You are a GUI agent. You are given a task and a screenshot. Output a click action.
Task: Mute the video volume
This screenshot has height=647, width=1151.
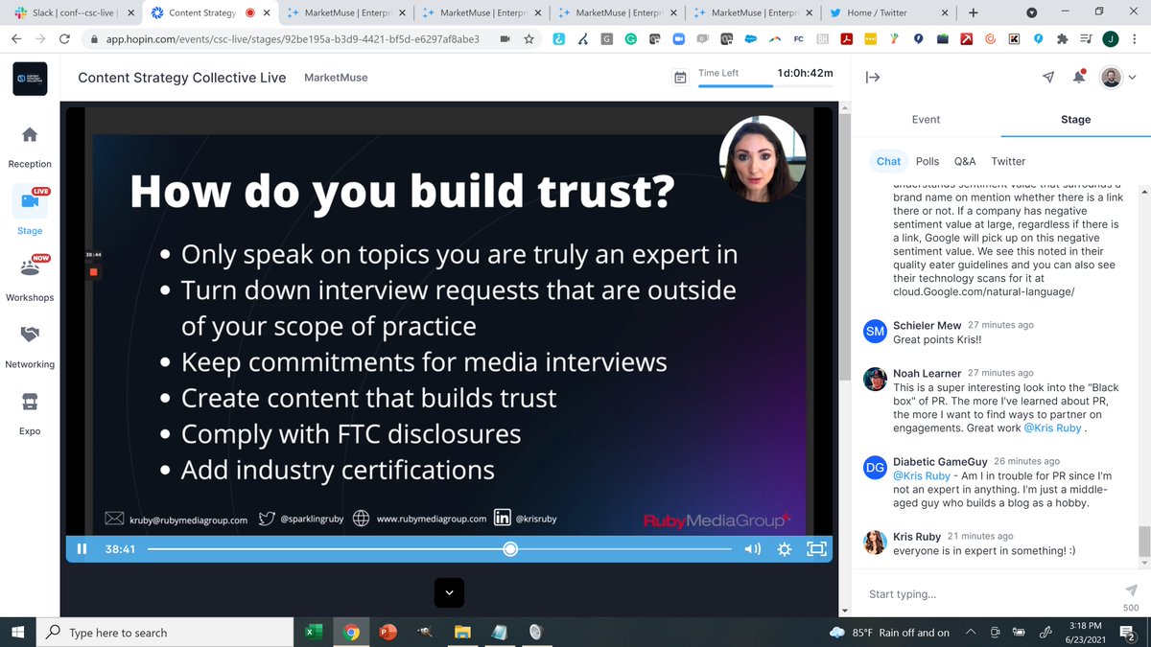(753, 549)
